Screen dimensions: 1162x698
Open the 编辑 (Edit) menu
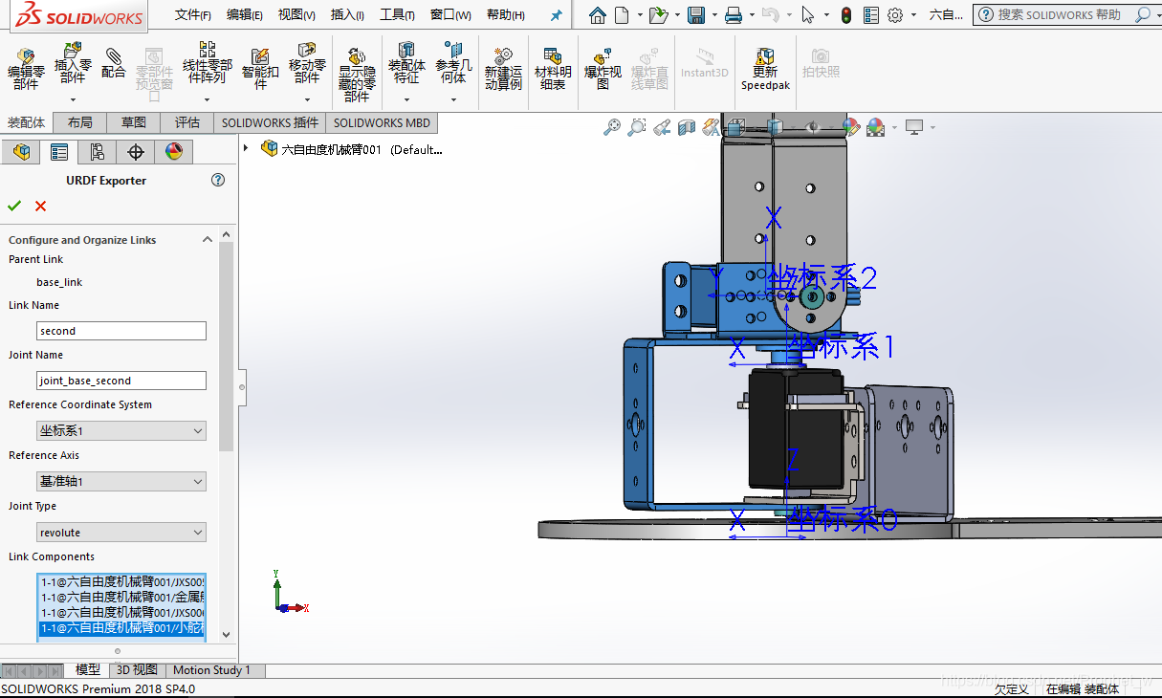pyautogui.click(x=245, y=14)
